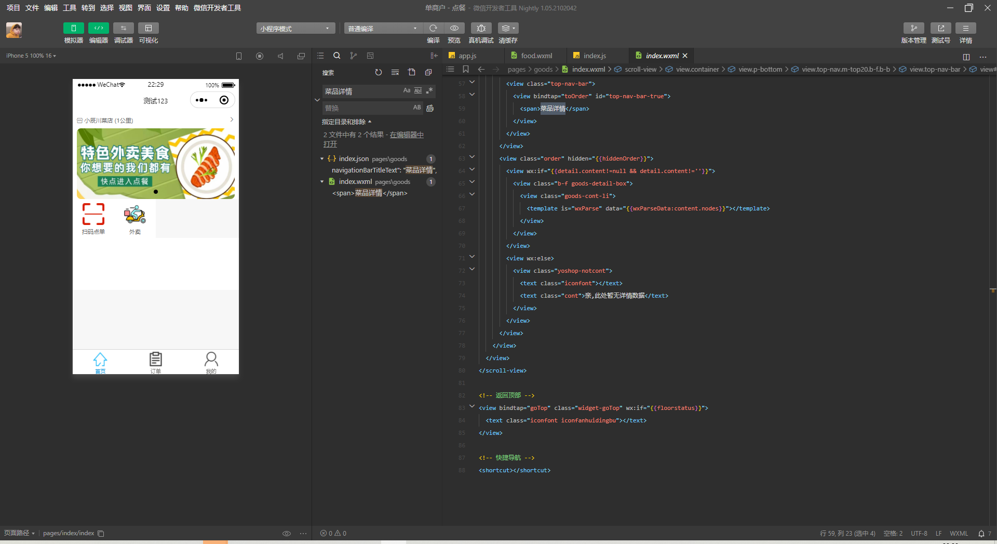
Task: Collapse all search results
Action: pyautogui.click(x=428, y=72)
